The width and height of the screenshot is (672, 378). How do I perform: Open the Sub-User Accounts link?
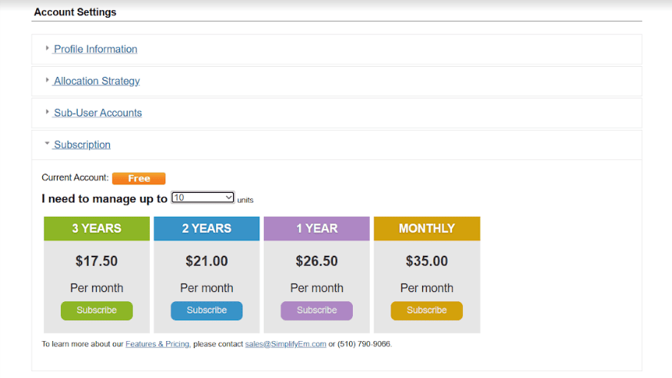(98, 113)
